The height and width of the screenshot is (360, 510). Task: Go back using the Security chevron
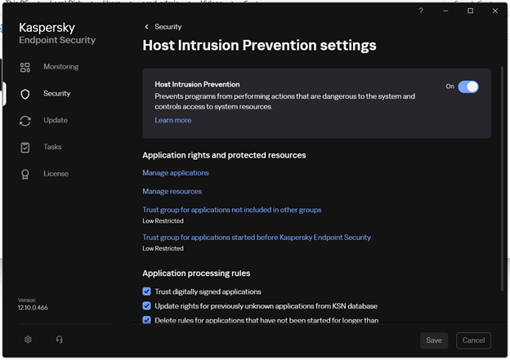click(x=147, y=27)
